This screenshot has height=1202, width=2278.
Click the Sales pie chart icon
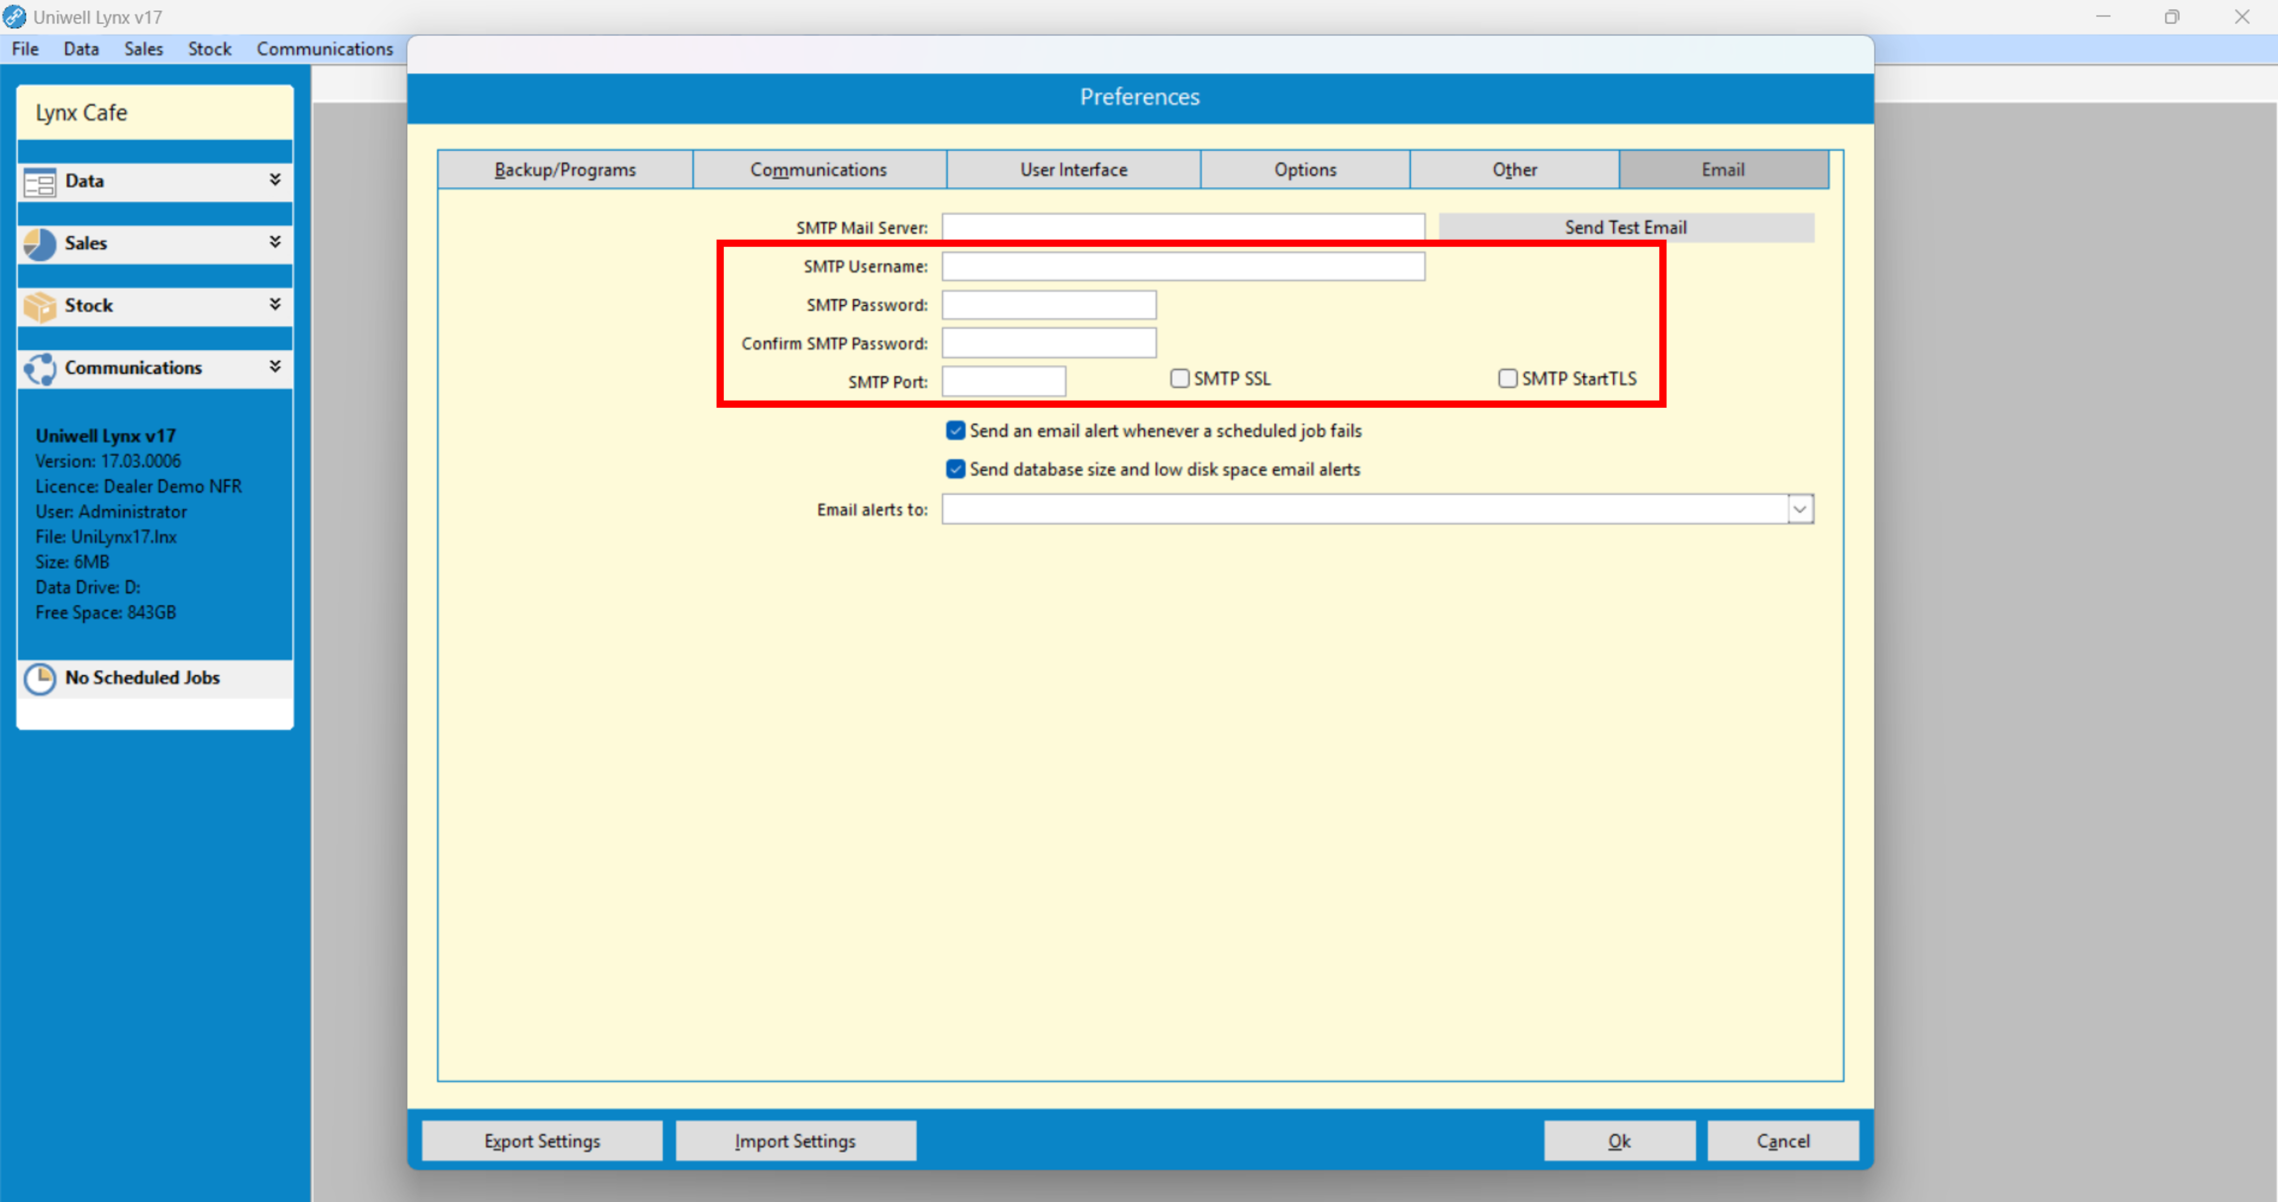pos(40,244)
